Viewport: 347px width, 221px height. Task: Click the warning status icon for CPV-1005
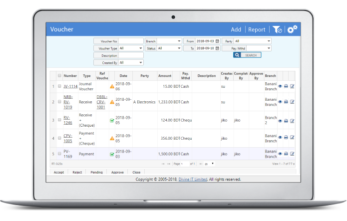[112, 139]
